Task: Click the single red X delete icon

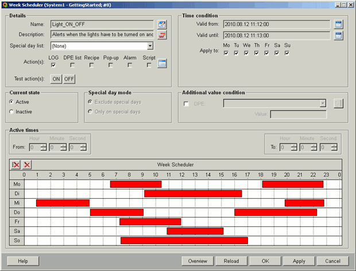Action: [x=27, y=165]
